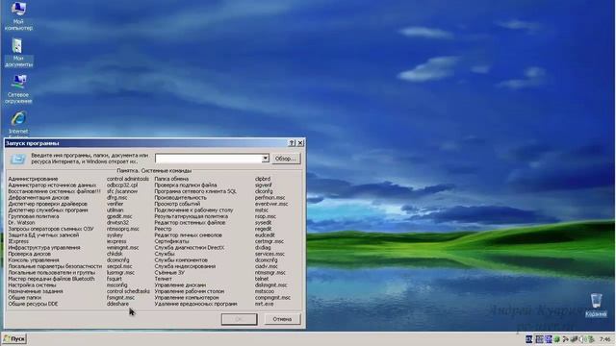Click the 'regedit' command text
This screenshot has height=346, width=616.
(263, 229)
